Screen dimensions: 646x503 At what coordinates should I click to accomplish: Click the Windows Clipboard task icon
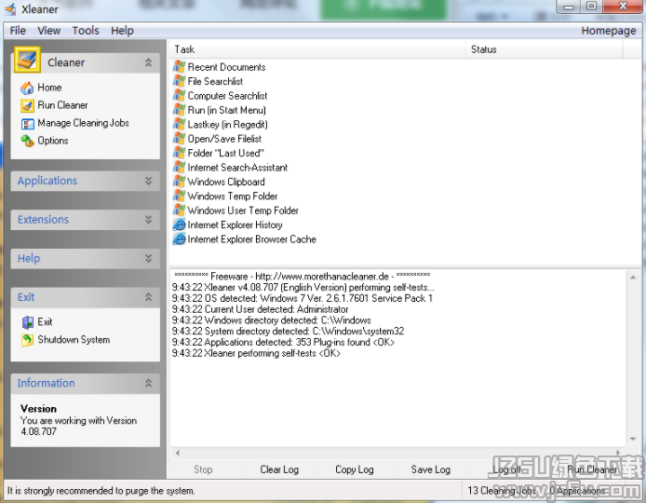tap(179, 182)
